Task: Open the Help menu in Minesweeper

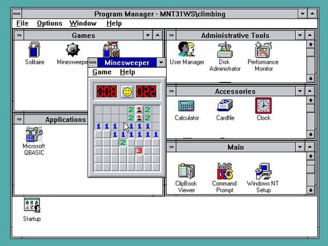Action: (127, 72)
